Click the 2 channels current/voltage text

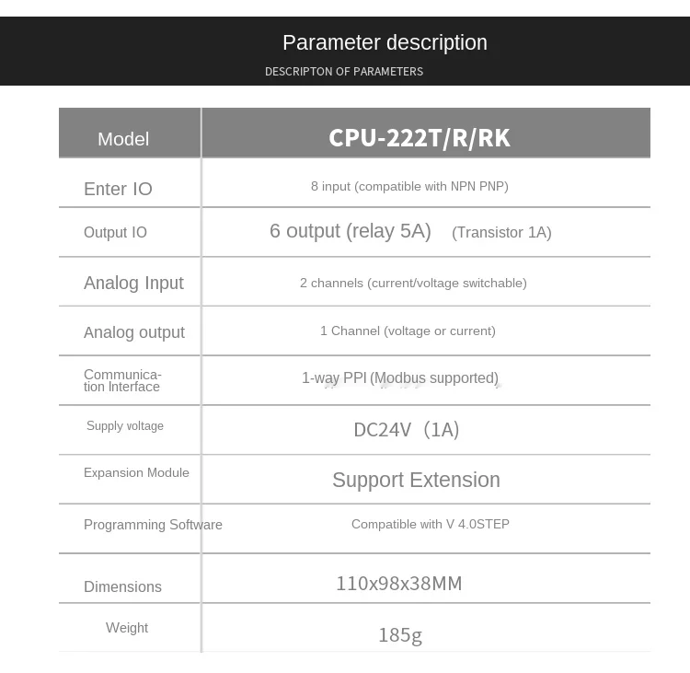click(x=413, y=284)
